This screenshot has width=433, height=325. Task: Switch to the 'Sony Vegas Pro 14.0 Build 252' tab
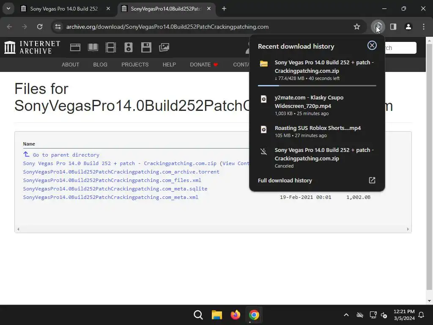point(64,8)
